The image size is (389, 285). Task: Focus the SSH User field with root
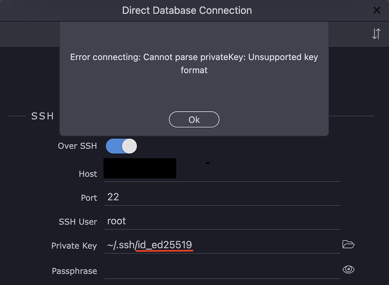click(x=222, y=221)
